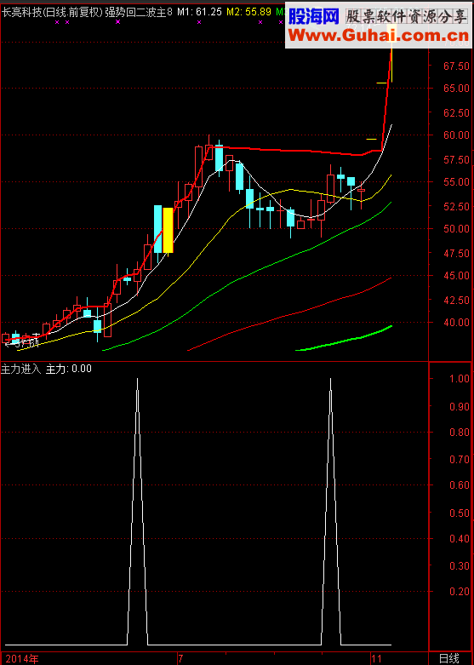Click the 2014年 date label on the time axis

coord(22,659)
